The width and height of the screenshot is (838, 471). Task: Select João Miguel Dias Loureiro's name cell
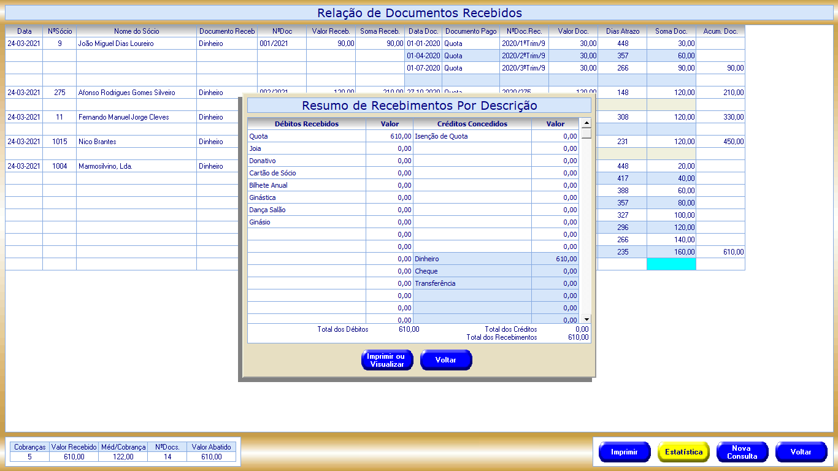136,44
